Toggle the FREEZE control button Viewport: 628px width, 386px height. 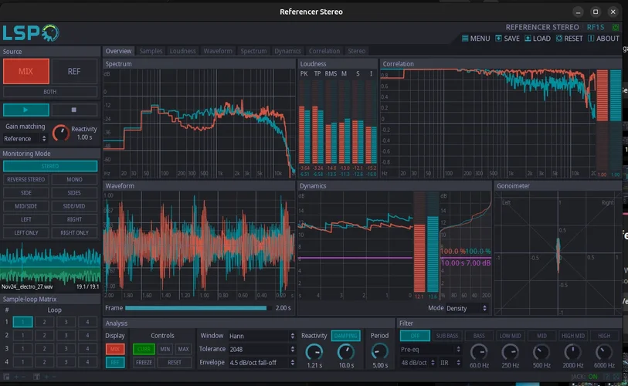144,362
